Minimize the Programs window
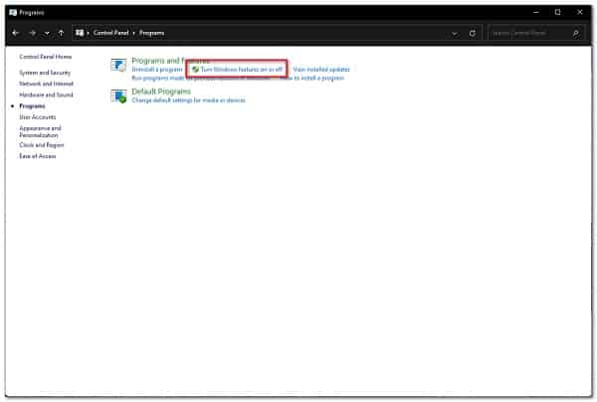The height and width of the screenshot is (402, 597). (x=536, y=12)
